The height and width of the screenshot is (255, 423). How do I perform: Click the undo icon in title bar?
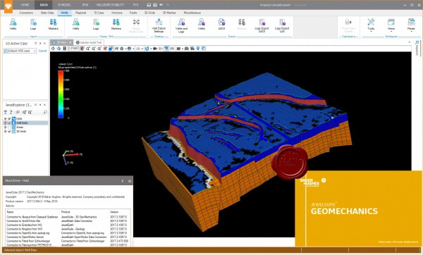pyautogui.click(x=161, y=5)
